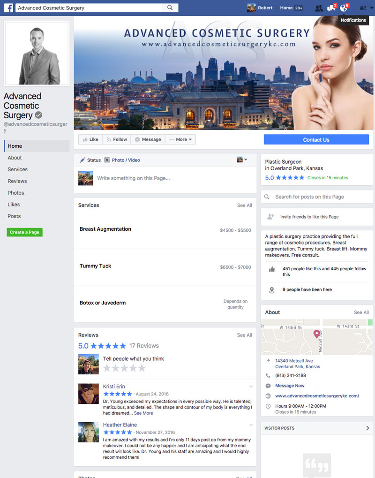Open the friend requests icon

pyautogui.click(x=319, y=8)
